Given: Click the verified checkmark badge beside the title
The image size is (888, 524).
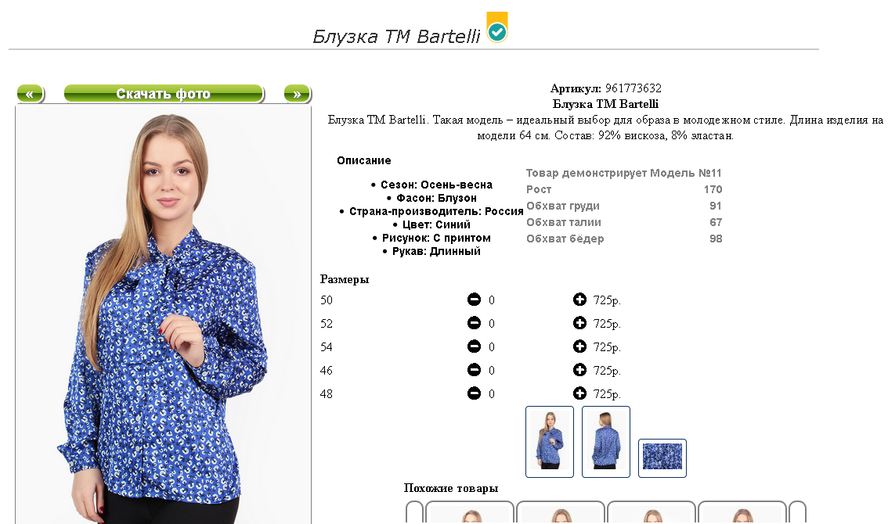Looking at the screenshot, I should point(497,27).
